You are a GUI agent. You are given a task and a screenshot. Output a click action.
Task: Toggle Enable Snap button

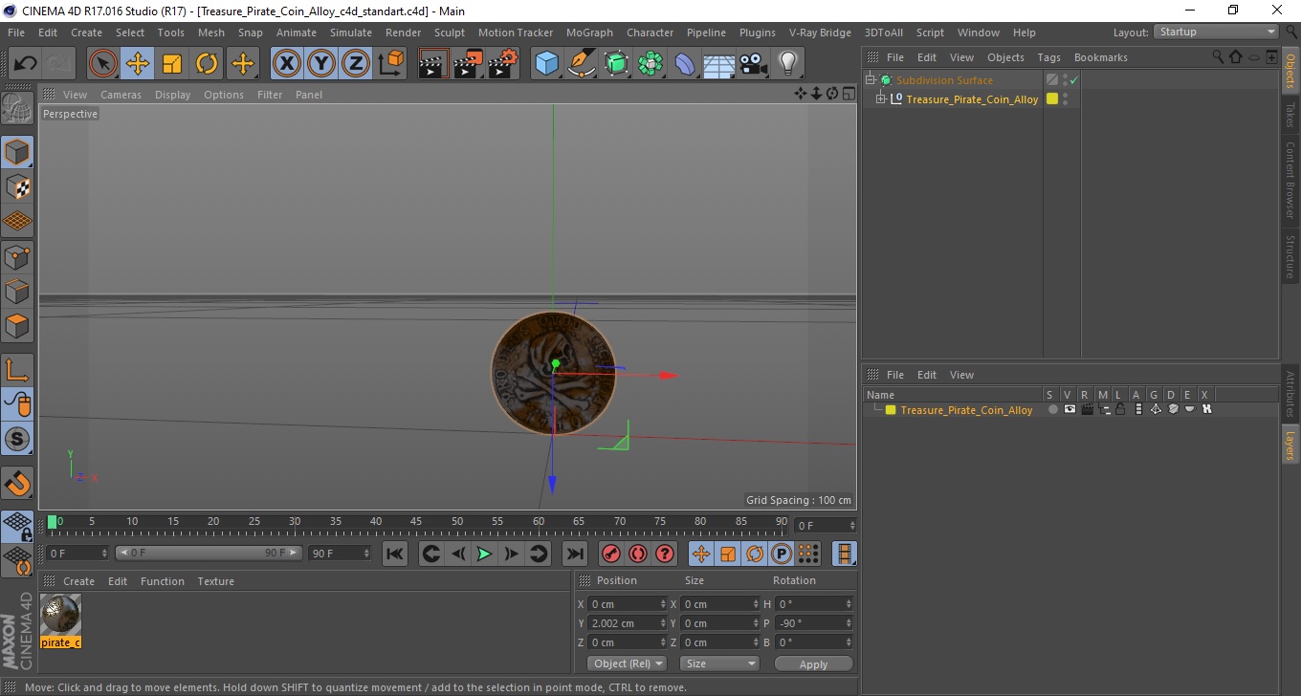click(x=17, y=440)
